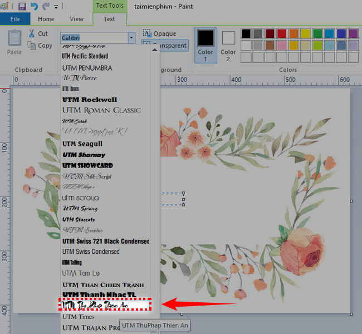Select the Color 2 button
The image size is (362, 334).
pos(228,46)
